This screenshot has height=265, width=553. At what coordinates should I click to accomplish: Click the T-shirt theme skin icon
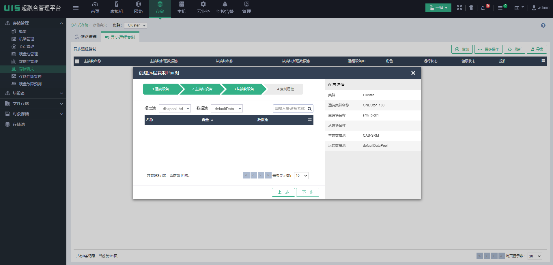[471, 8]
